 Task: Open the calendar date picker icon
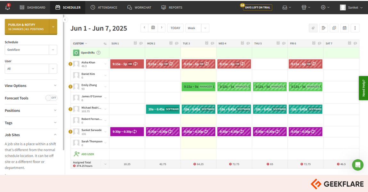click(x=153, y=28)
